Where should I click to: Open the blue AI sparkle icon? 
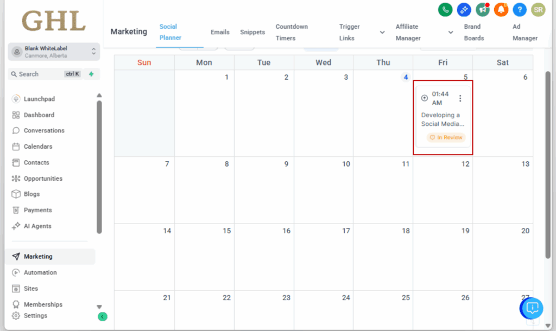coord(464,10)
